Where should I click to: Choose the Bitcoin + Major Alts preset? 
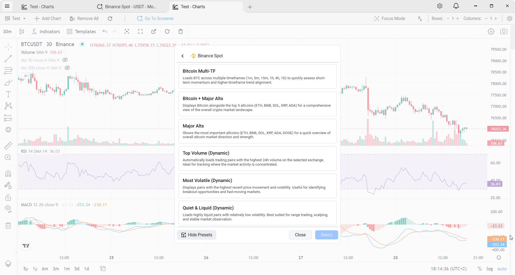(257, 104)
